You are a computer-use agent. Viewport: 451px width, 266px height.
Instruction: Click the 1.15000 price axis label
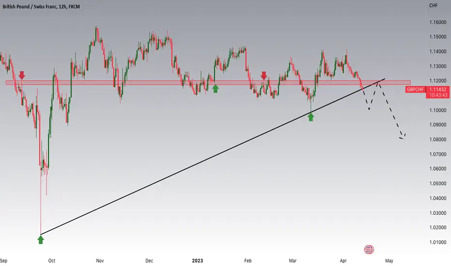[438, 37]
